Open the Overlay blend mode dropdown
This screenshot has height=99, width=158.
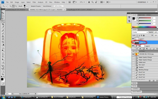(x=140, y=32)
